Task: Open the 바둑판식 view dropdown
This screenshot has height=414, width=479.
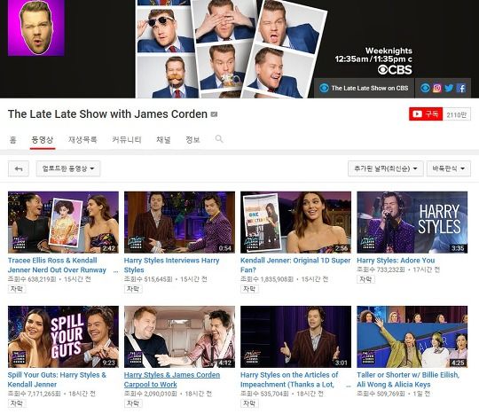Action: (449, 168)
